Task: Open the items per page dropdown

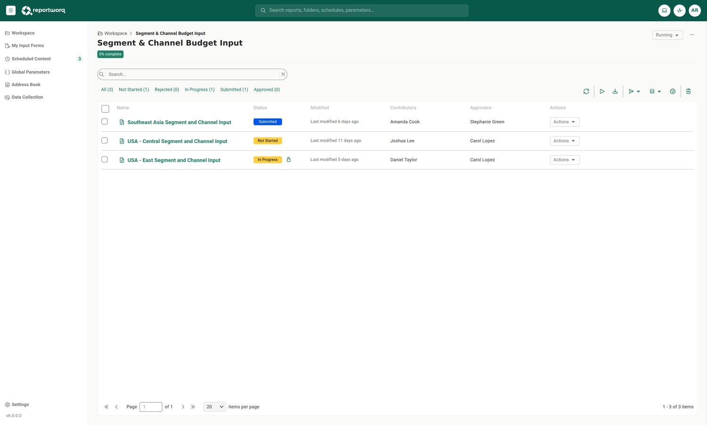Action: pyautogui.click(x=215, y=407)
